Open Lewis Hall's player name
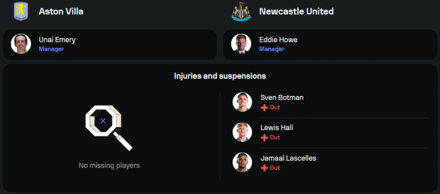 (x=276, y=128)
